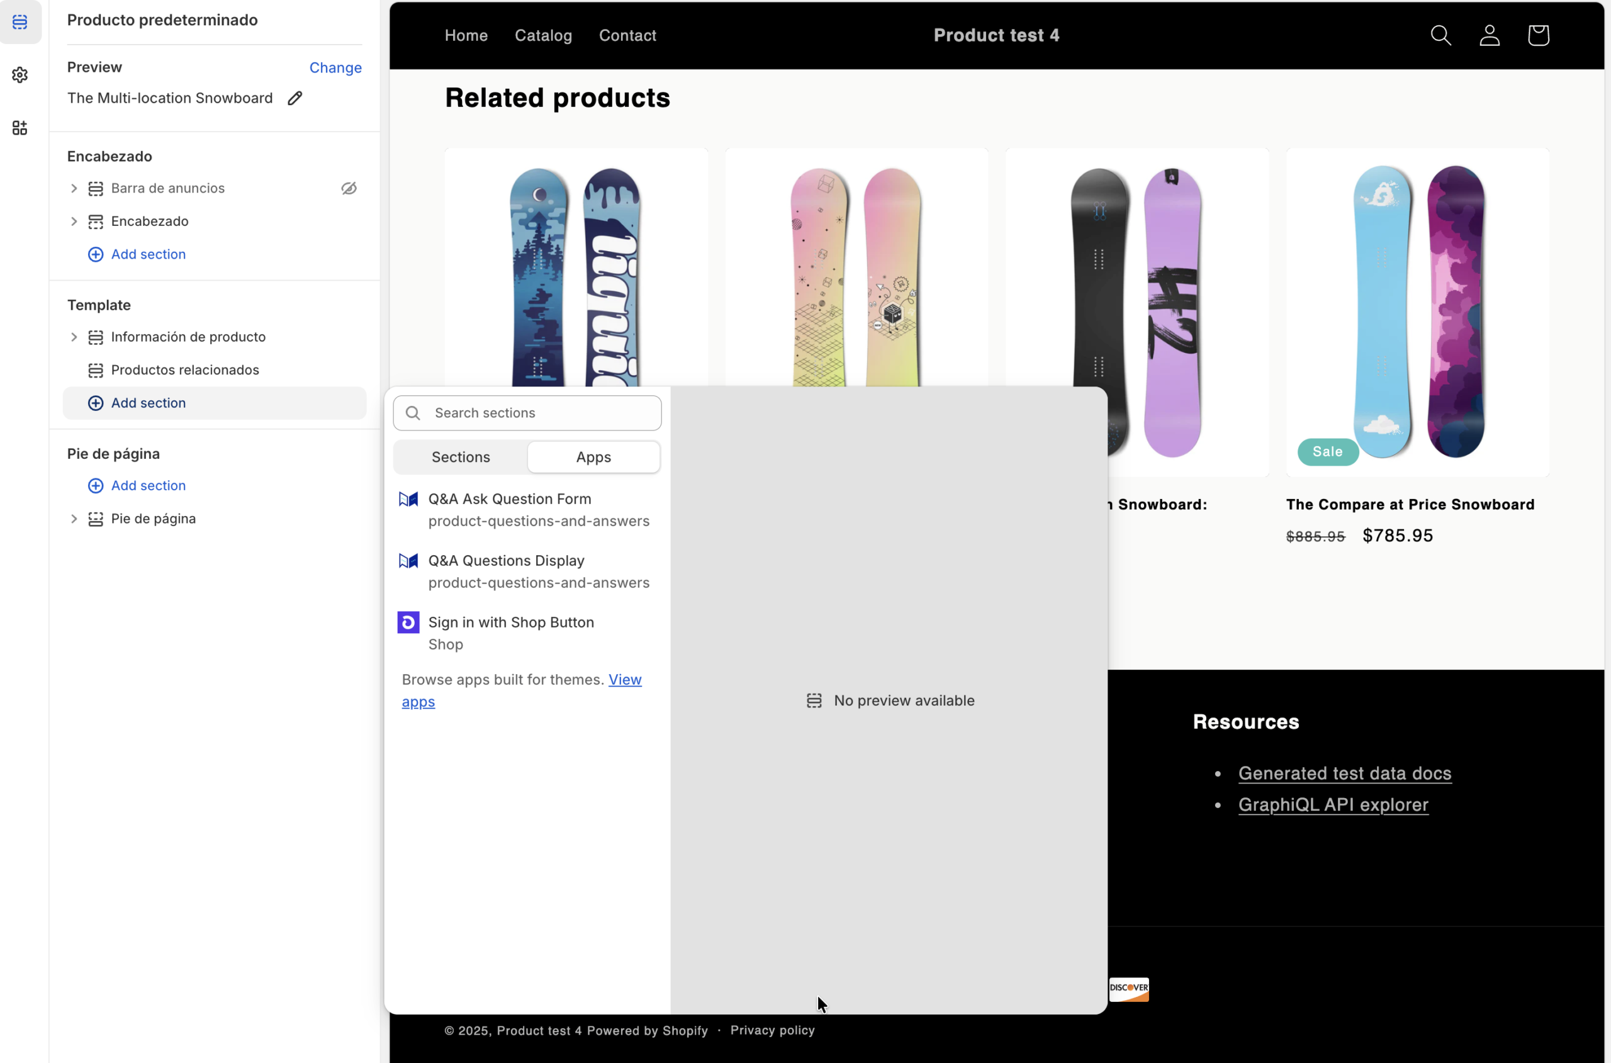This screenshot has width=1611, height=1063.
Task: Click the Change preview link
Action: [x=335, y=68]
